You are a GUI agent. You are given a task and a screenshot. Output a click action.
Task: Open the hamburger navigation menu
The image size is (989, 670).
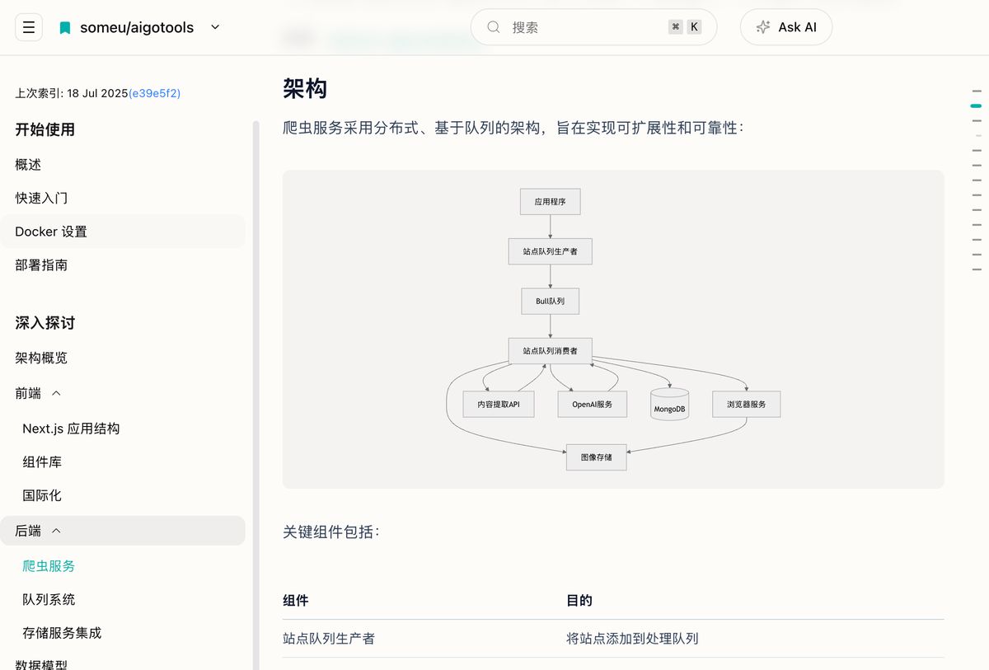pos(28,26)
